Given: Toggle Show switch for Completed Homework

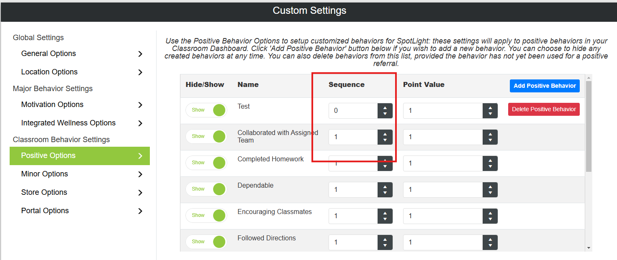Looking at the screenshot, I should click(x=206, y=163).
